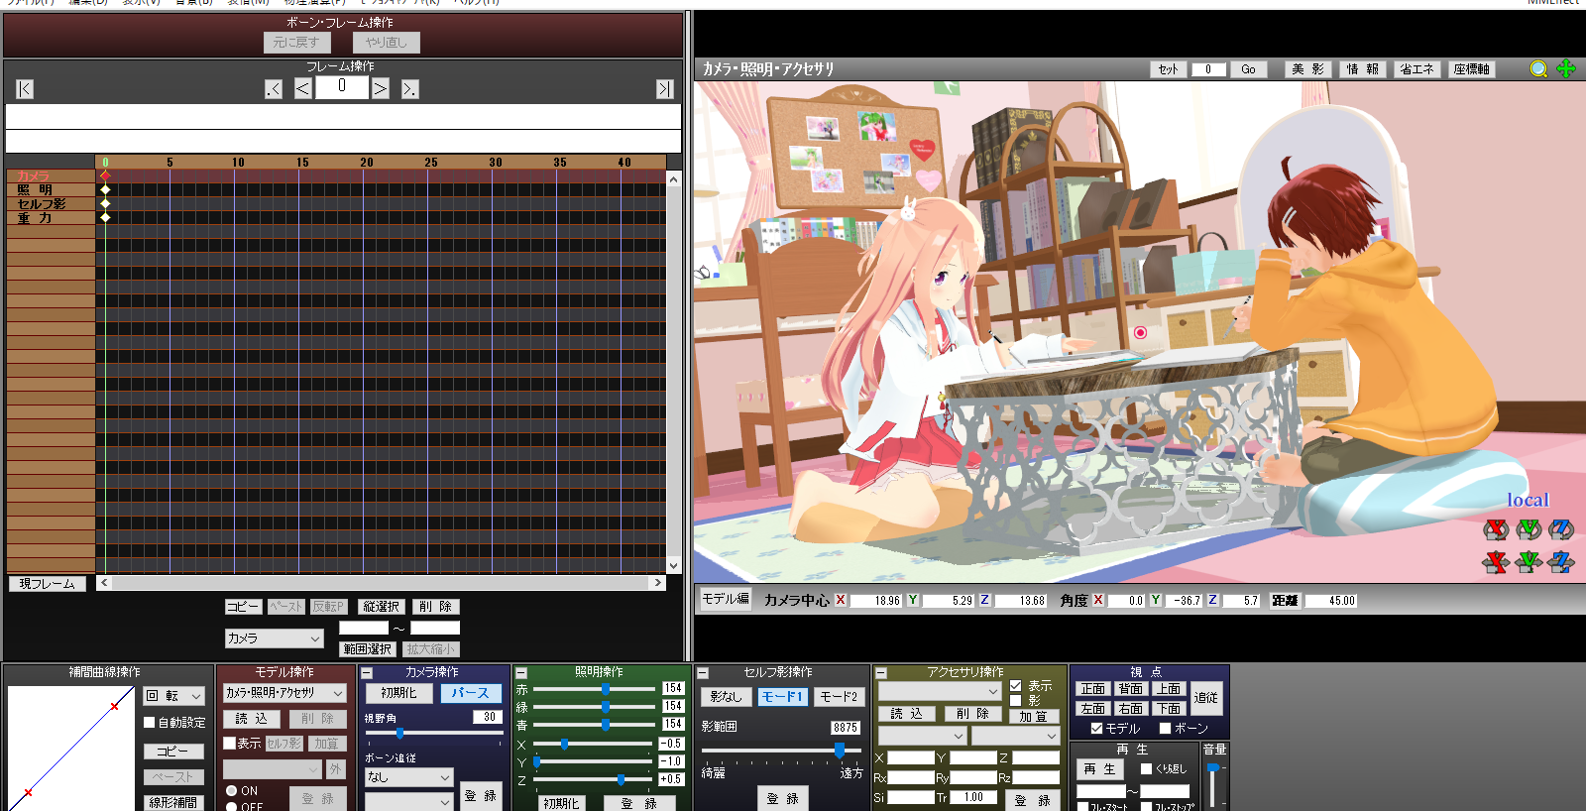Click the 範囲選択 button
Viewport: 1586px width, 811px height.
(368, 649)
